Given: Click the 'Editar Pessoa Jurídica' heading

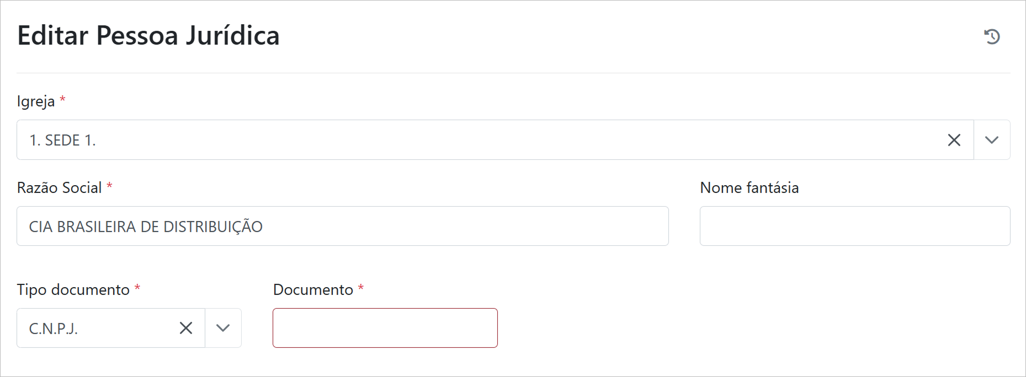Looking at the screenshot, I should click(148, 36).
